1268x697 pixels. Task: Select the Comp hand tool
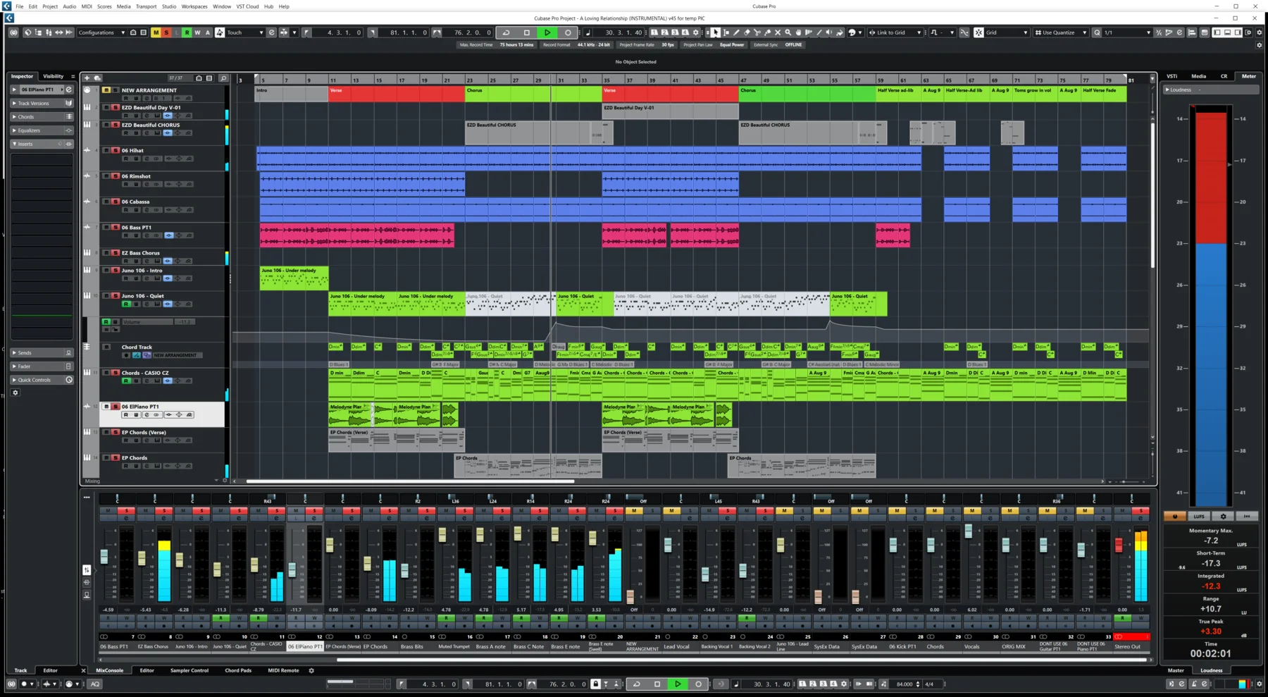(x=798, y=32)
